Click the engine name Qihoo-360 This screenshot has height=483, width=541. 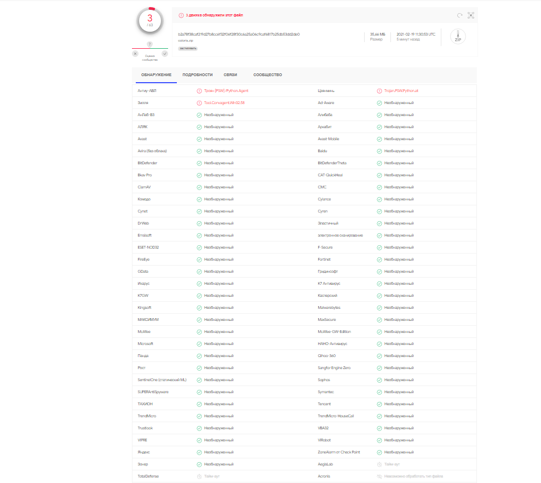click(327, 356)
